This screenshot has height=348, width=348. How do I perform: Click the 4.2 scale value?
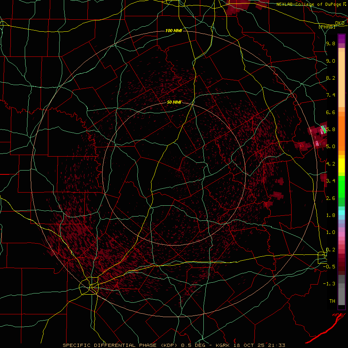click(x=331, y=164)
